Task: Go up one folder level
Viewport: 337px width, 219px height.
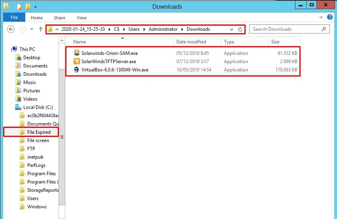Action: point(41,29)
